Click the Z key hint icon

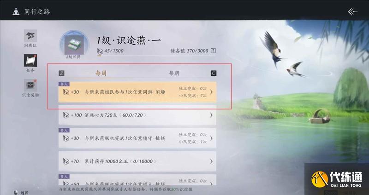(61, 73)
